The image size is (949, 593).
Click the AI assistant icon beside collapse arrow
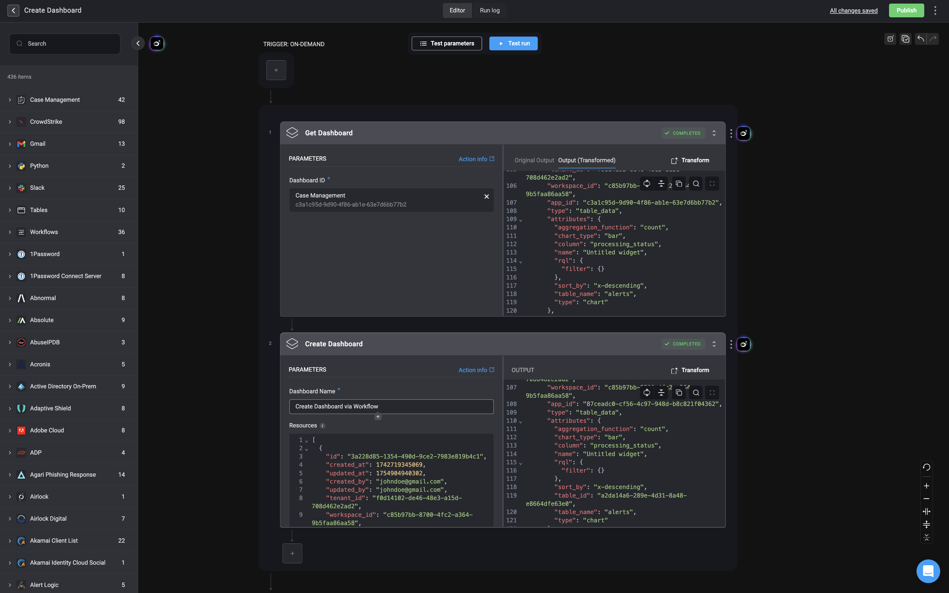point(157,43)
